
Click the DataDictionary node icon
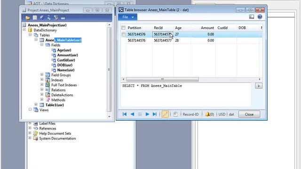tap(30, 30)
